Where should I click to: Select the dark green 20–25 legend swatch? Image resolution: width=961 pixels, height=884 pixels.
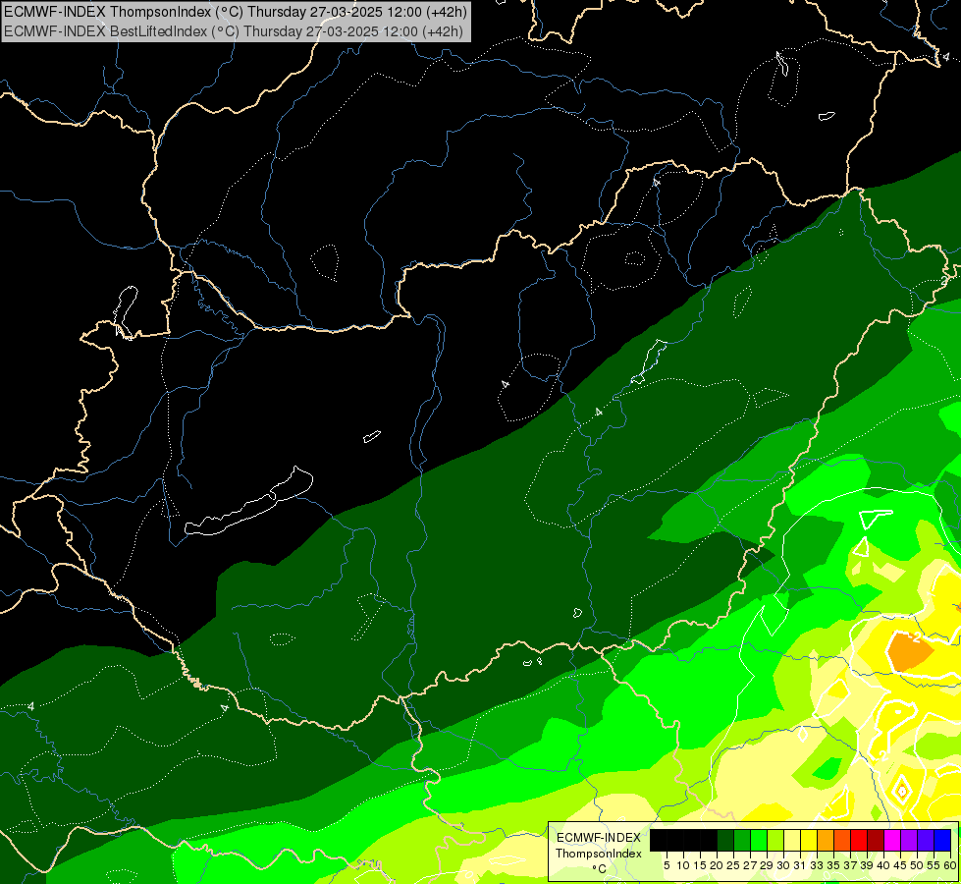[x=725, y=840]
